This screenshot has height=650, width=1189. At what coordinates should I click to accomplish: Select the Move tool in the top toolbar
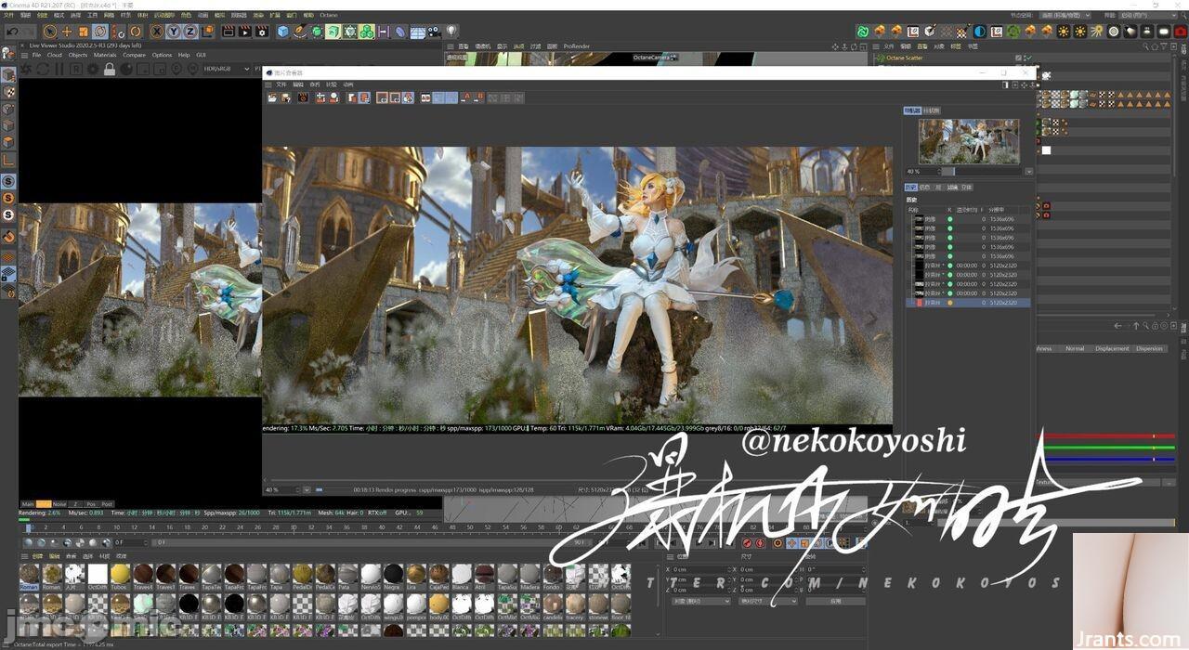pyautogui.click(x=67, y=32)
